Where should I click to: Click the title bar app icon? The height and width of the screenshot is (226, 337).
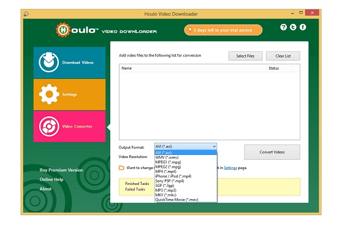coord(26,14)
